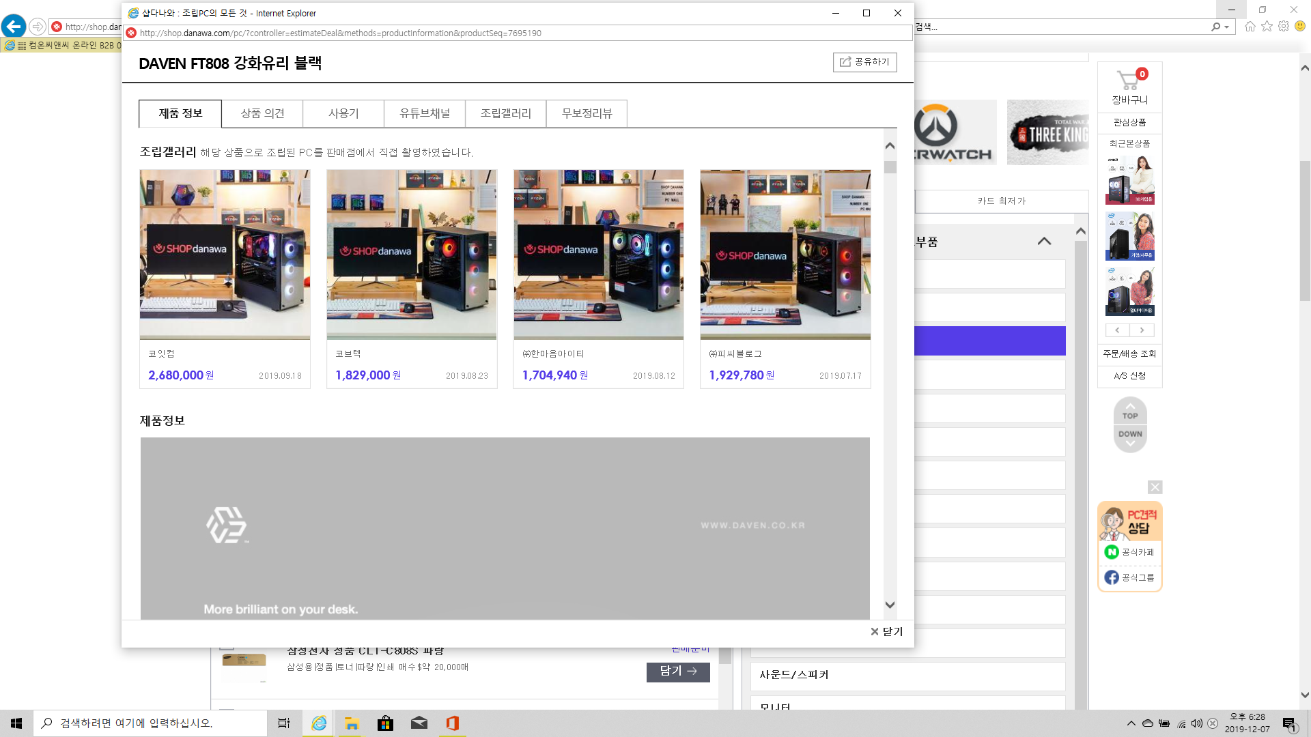Open the second recently viewed product thumbnail

[x=1130, y=235]
